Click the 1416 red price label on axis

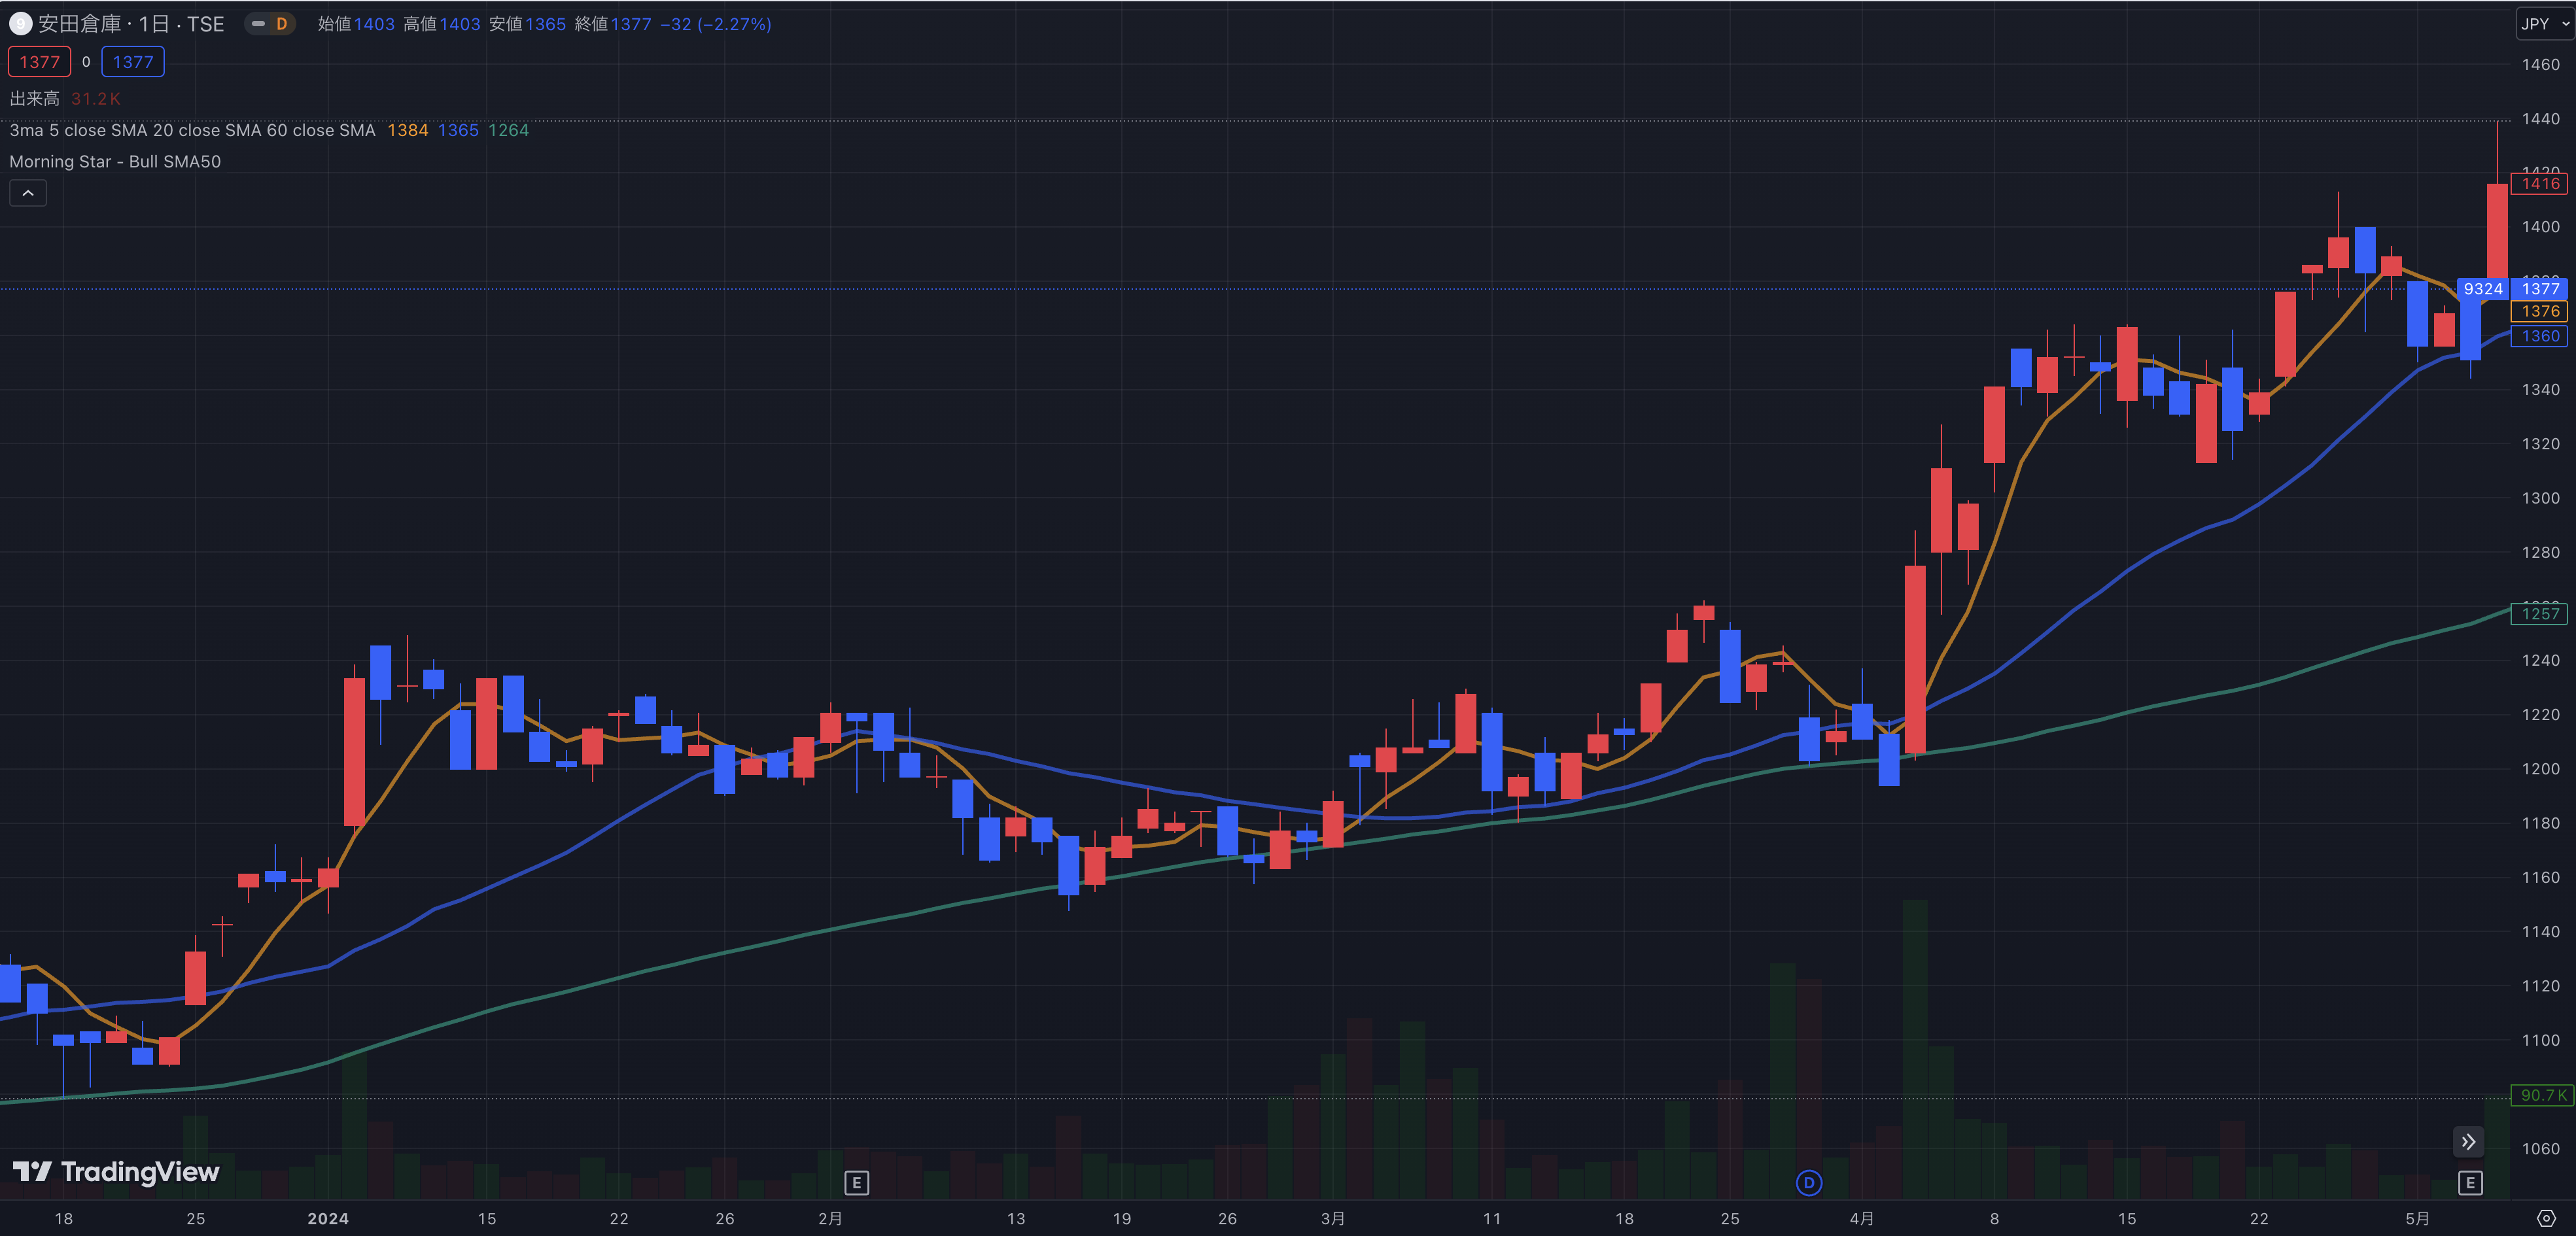(x=2539, y=183)
